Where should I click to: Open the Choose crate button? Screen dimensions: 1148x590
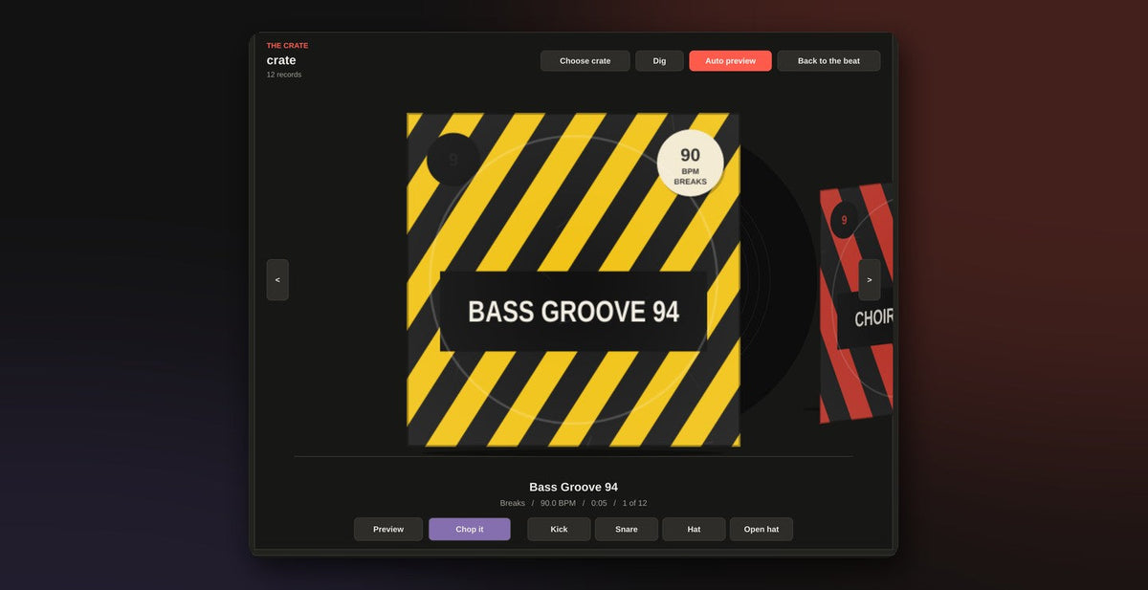click(585, 61)
